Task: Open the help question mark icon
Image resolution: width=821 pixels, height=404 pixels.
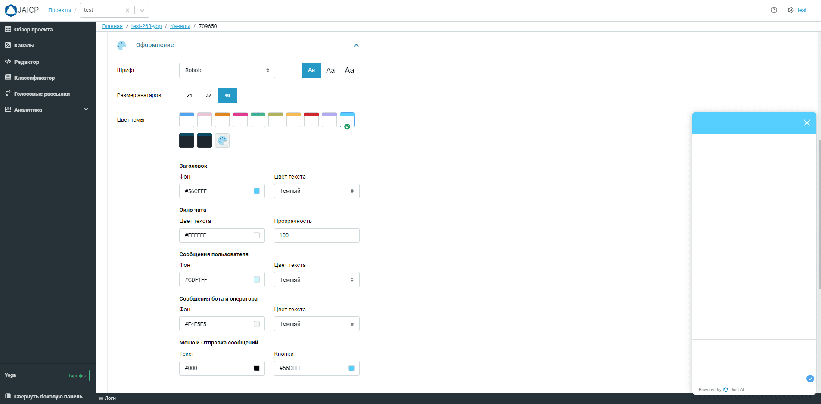Action: point(774,10)
